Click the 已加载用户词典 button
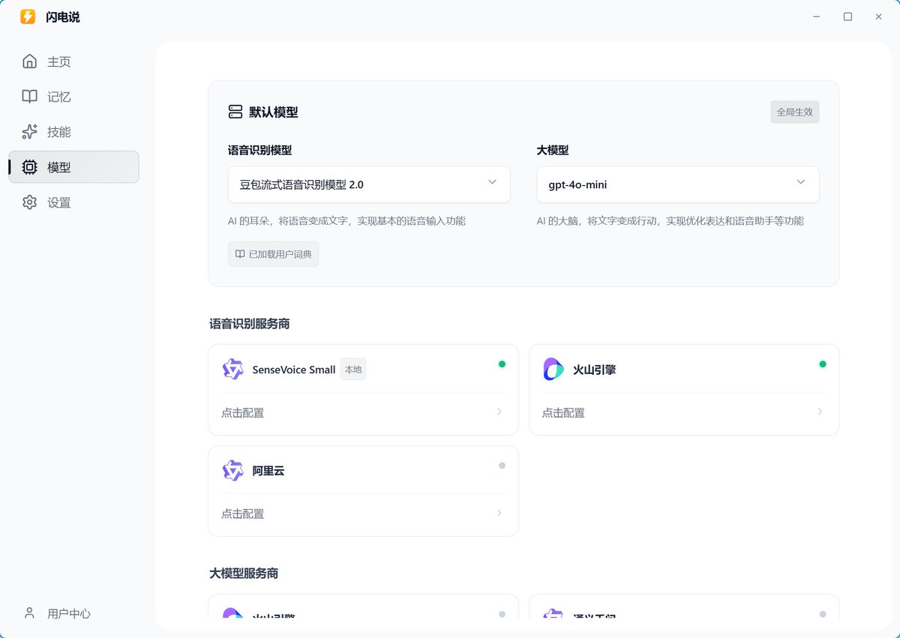The image size is (900, 638). click(273, 254)
